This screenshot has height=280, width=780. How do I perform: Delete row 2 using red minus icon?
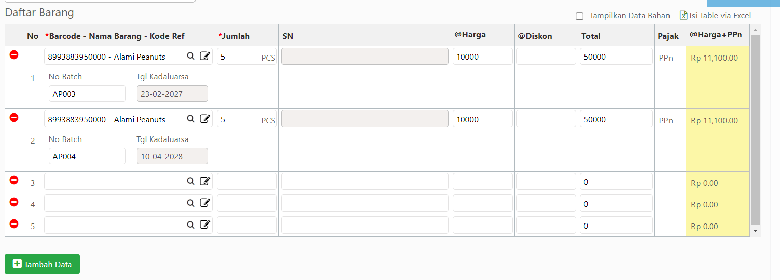[x=14, y=117]
